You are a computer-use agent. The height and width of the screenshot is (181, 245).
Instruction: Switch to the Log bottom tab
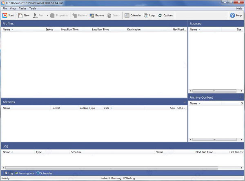pyautogui.click(x=9, y=173)
